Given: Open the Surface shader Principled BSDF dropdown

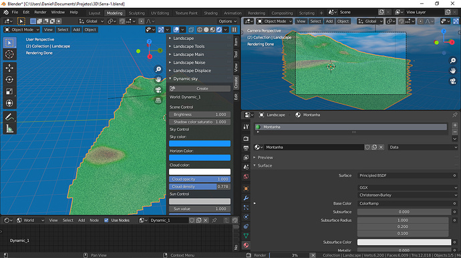Looking at the screenshot, I should tap(407, 175).
